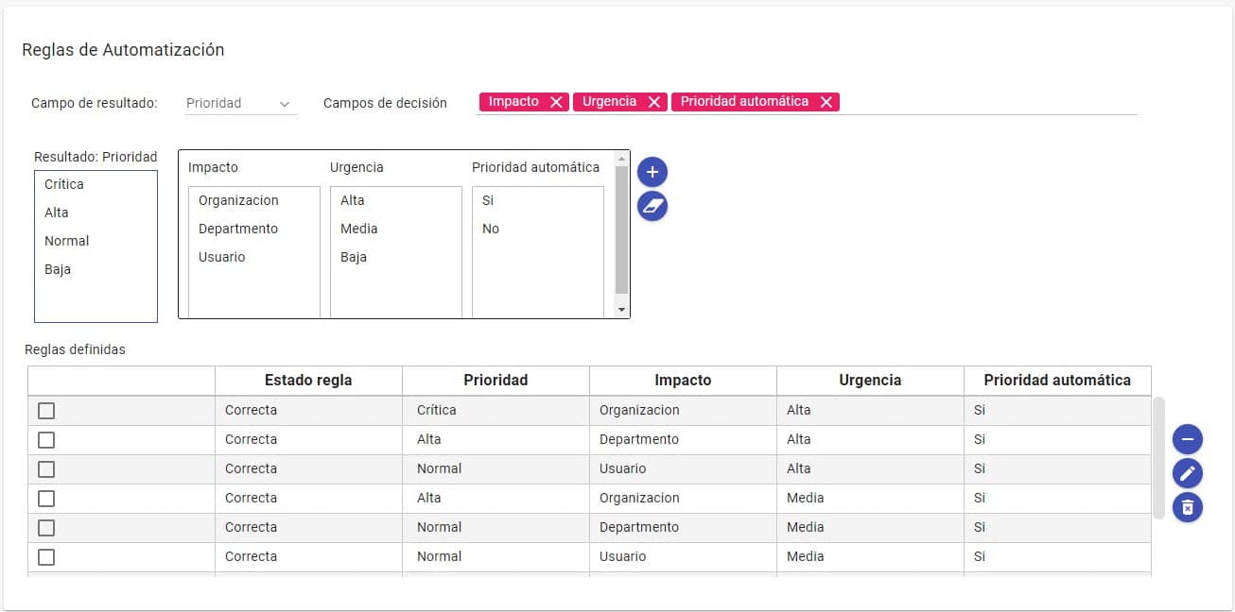Click the trash delete rules icon
Viewport: 1235px width, 612px height.
[1188, 507]
